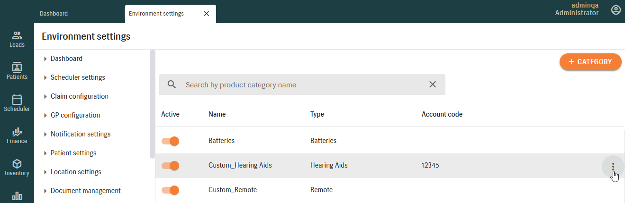Open the Leads section in sidebar
625x203 pixels.
(x=17, y=39)
